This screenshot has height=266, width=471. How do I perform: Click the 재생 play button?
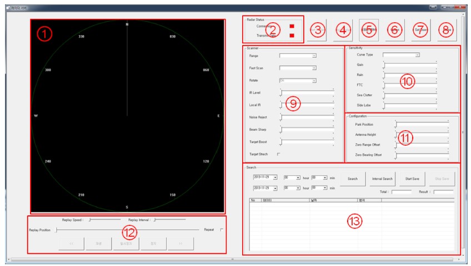(98, 243)
